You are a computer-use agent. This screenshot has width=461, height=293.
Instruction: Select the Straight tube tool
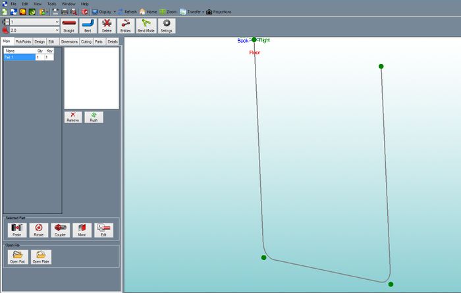(x=68, y=26)
